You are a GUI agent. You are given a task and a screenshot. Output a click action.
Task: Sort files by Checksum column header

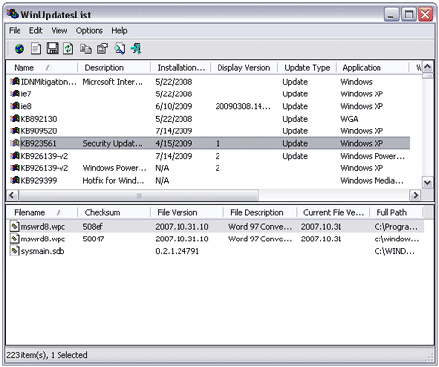[114, 213]
